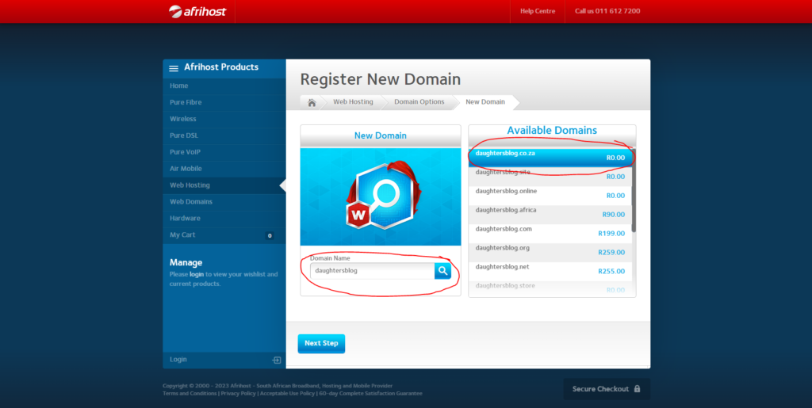This screenshot has width=812, height=408.
Task: Click the My Cart item count badge
Action: tap(270, 235)
